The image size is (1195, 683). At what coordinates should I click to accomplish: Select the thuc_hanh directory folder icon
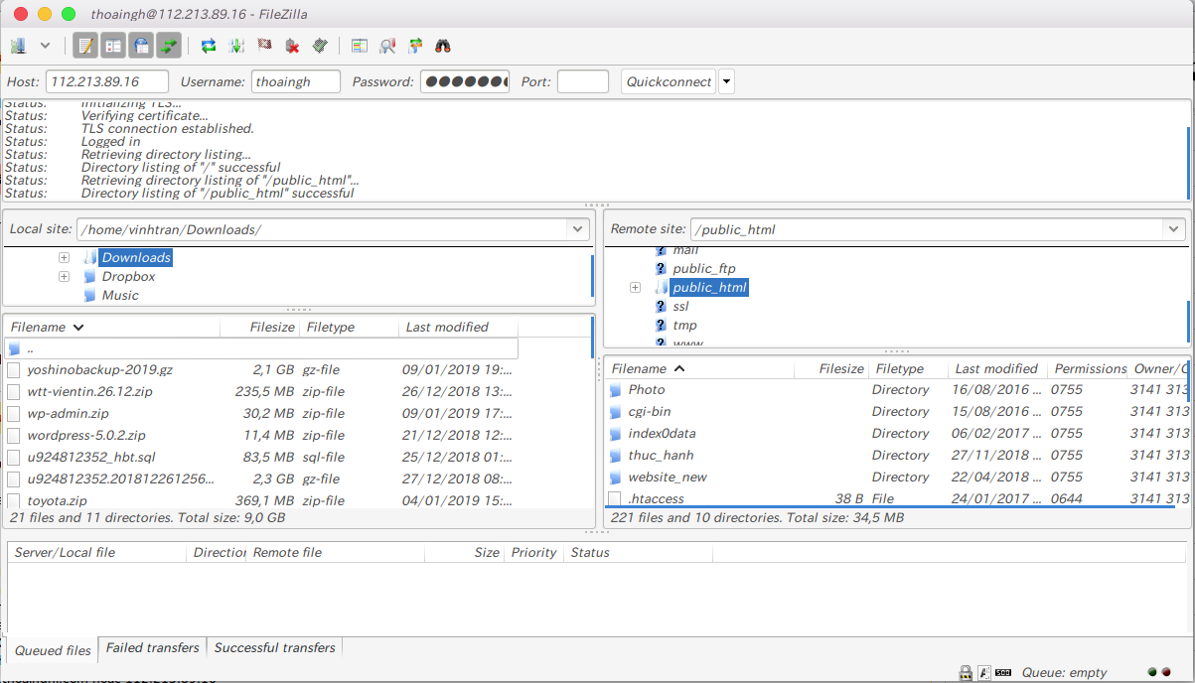[x=615, y=455]
